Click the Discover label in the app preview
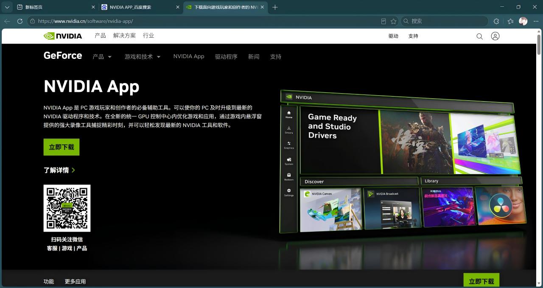543x288 pixels. (314, 182)
